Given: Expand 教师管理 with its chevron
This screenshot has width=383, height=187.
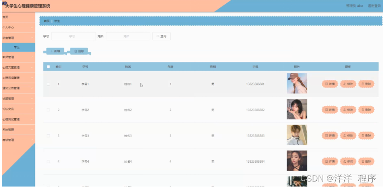Looking at the screenshot, I should 32,57.
